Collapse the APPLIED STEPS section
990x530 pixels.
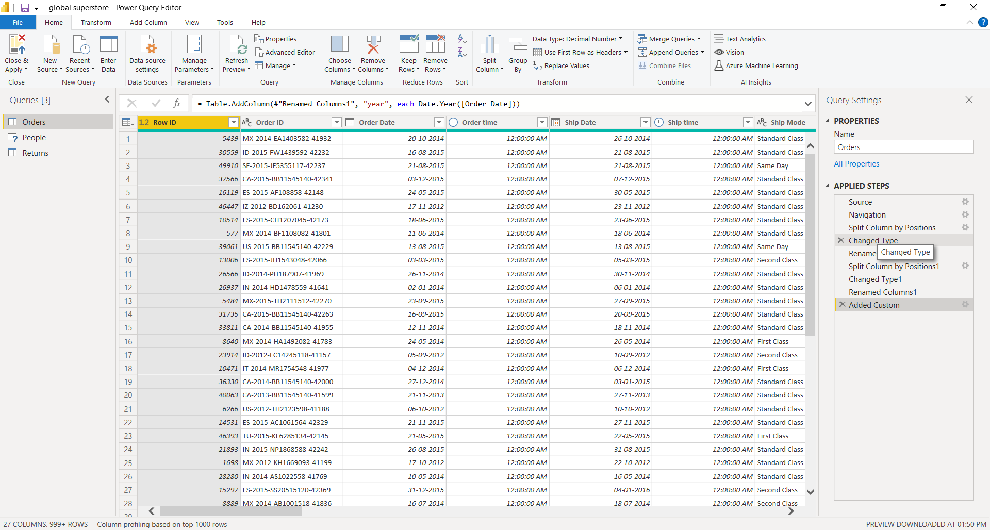pyautogui.click(x=828, y=186)
